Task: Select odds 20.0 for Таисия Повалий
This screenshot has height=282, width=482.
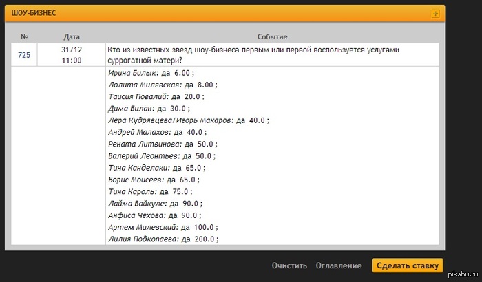Action: point(192,96)
